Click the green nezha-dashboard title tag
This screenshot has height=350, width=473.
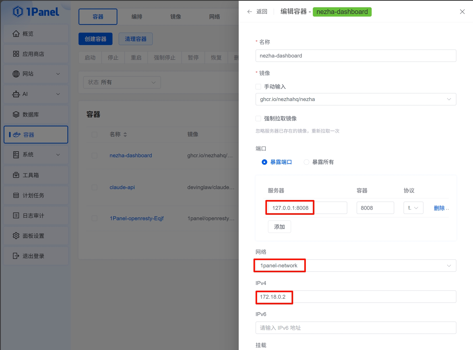click(x=342, y=12)
